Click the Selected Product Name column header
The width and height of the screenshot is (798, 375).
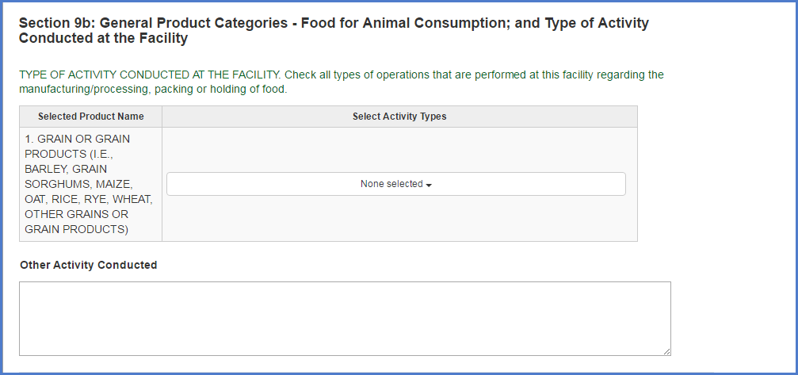(x=90, y=117)
